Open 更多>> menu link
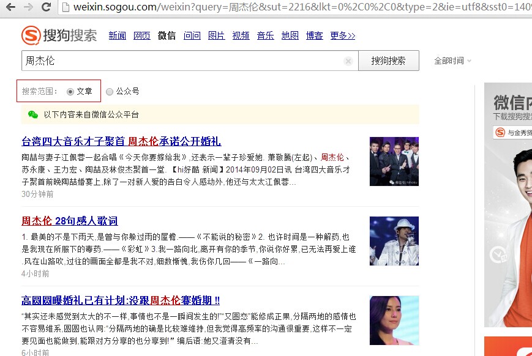Screen dimensions: 532x356 tap(343, 35)
